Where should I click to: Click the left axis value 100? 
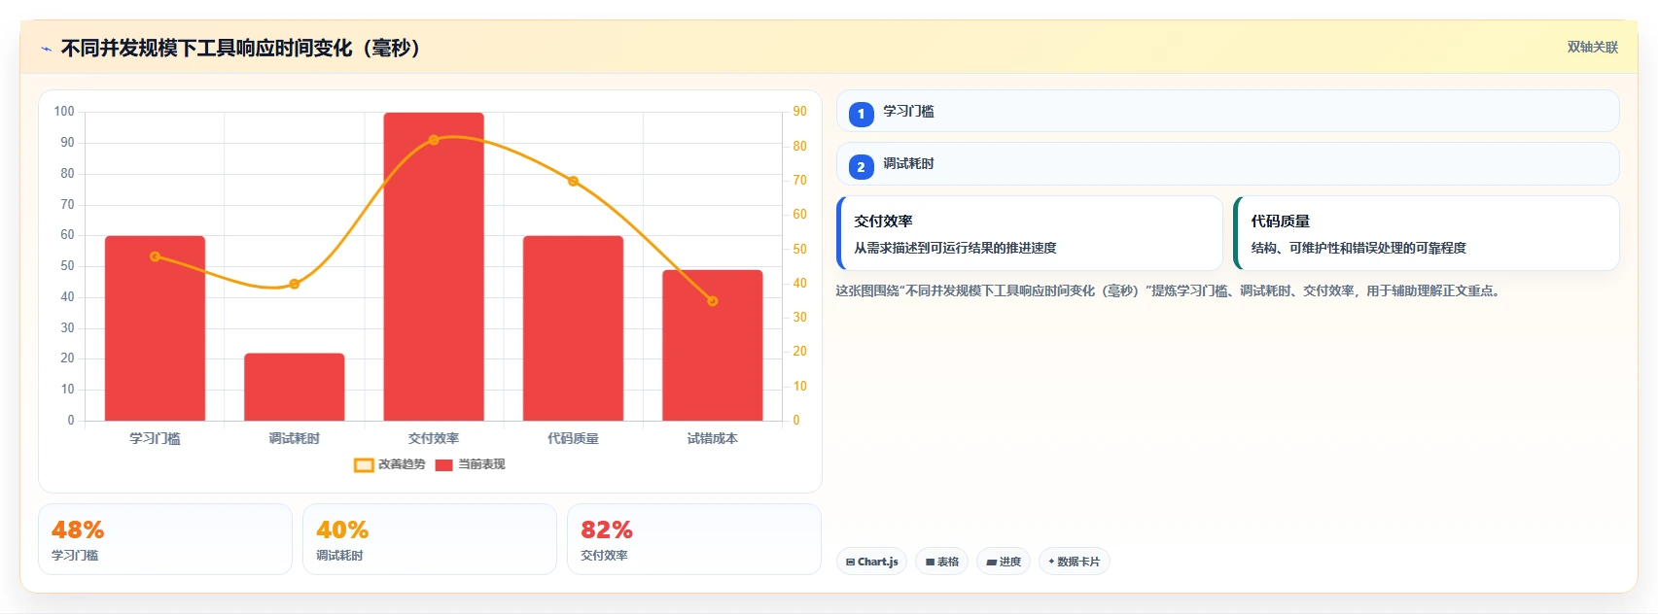click(64, 112)
